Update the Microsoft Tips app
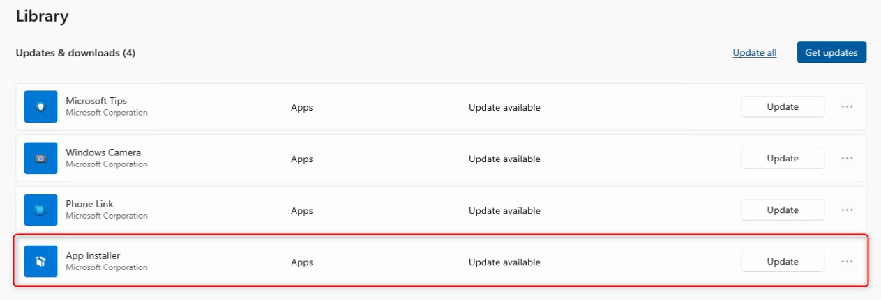The image size is (881, 300). pos(783,107)
